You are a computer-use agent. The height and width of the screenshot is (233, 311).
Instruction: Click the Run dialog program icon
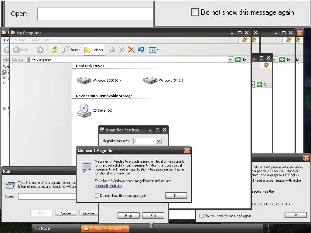click(10, 185)
